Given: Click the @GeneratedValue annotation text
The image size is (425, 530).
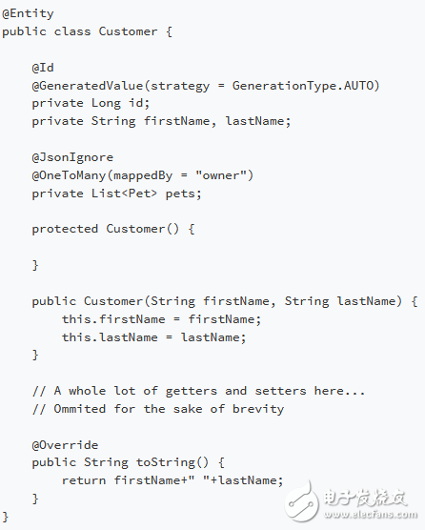Looking at the screenshot, I should pos(88,86).
